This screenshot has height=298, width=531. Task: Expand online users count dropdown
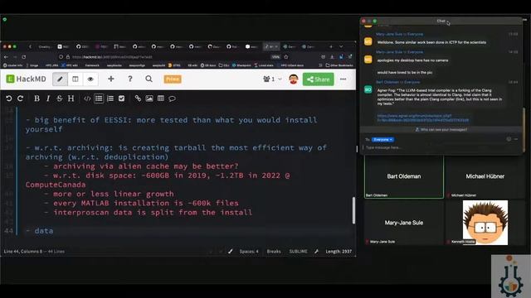[272, 79]
